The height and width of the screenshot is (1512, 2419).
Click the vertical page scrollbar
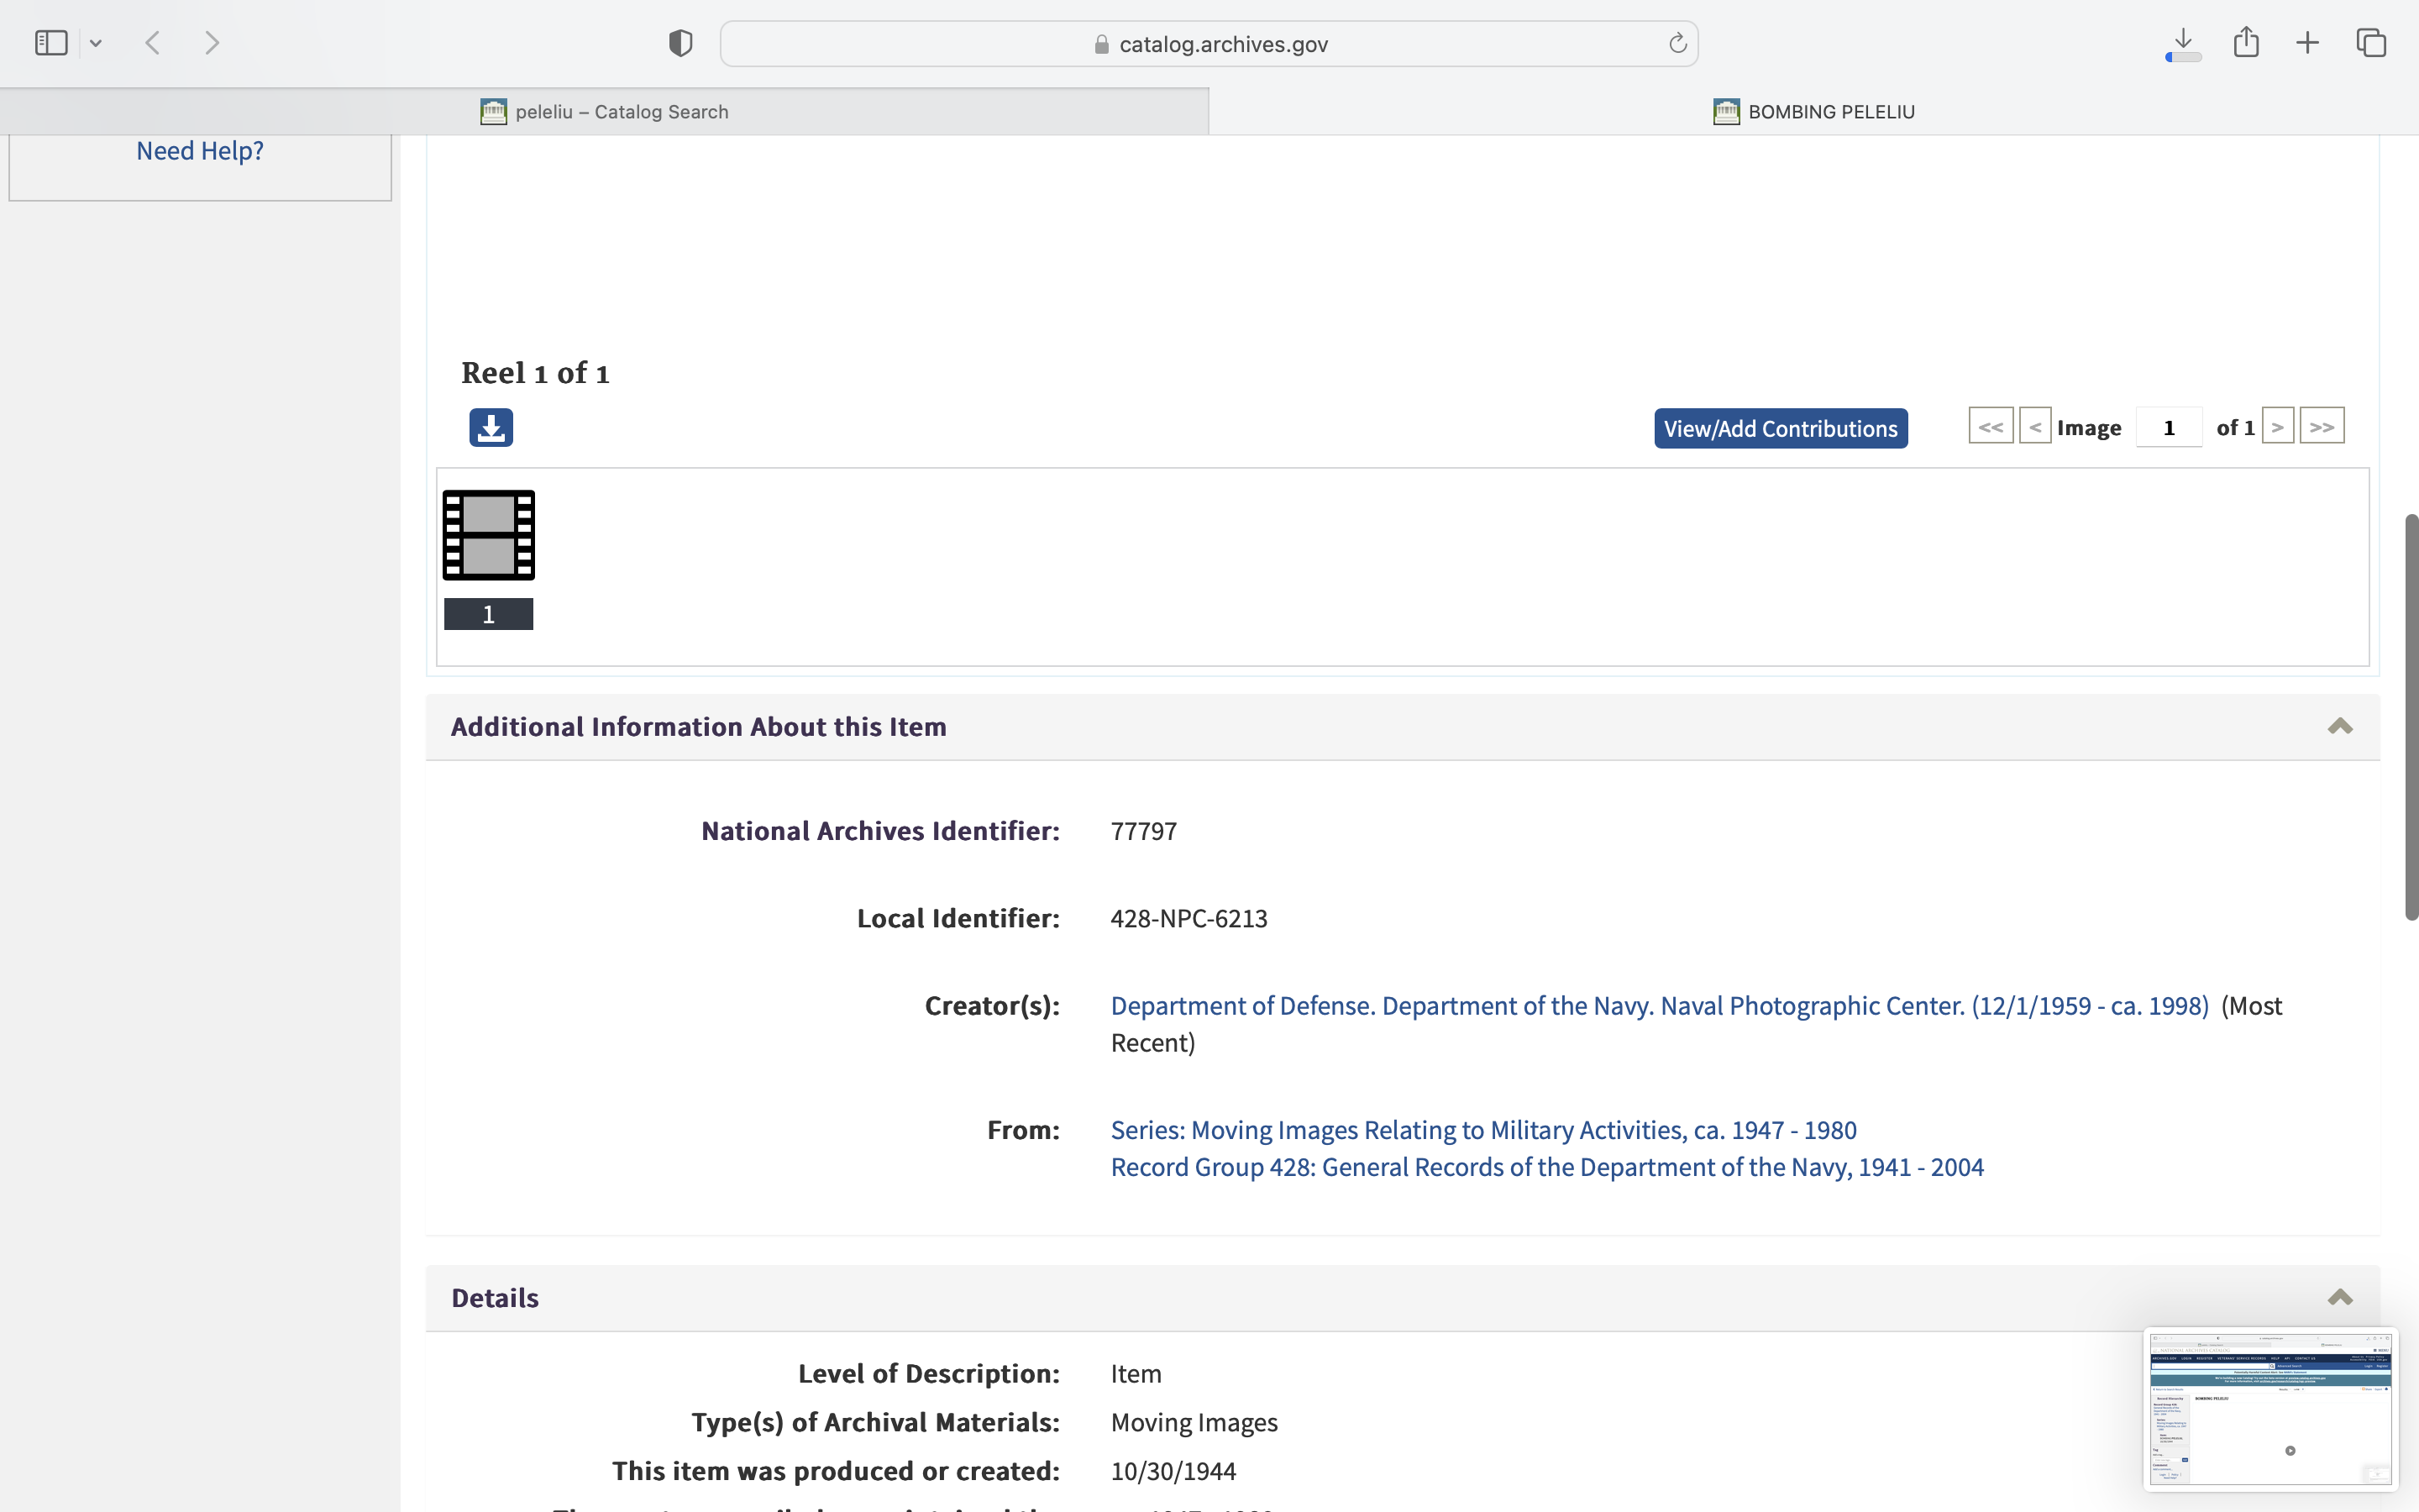tap(2410, 716)
